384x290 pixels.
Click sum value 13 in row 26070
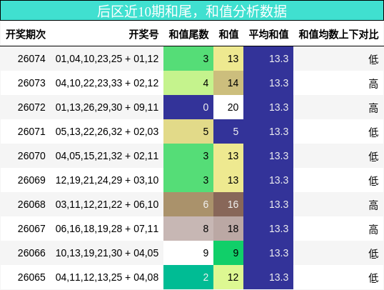pyautogui.click(x=228, y=156)
